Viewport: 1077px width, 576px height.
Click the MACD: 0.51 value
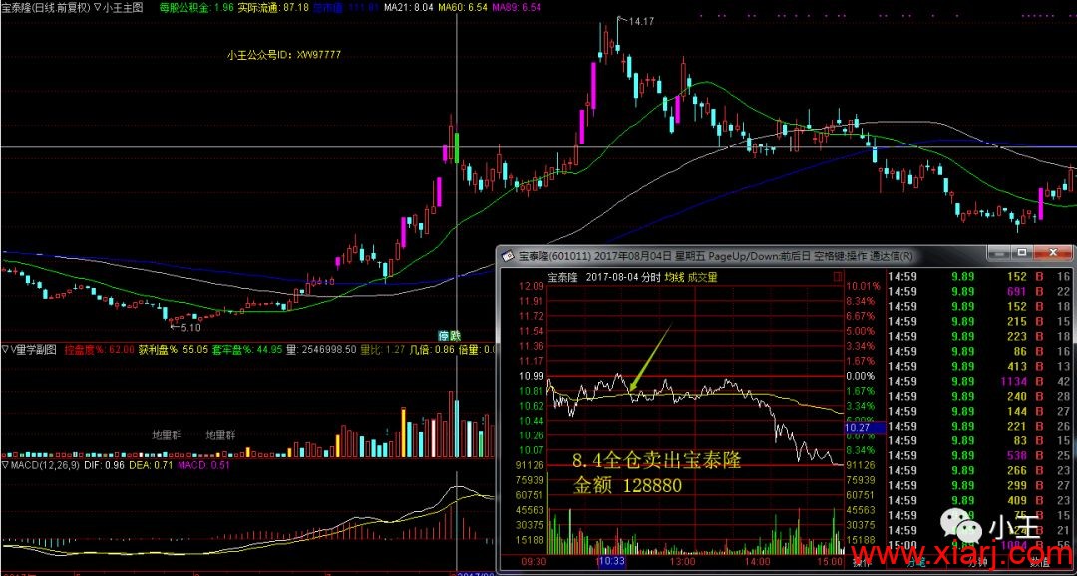point(204,465)
